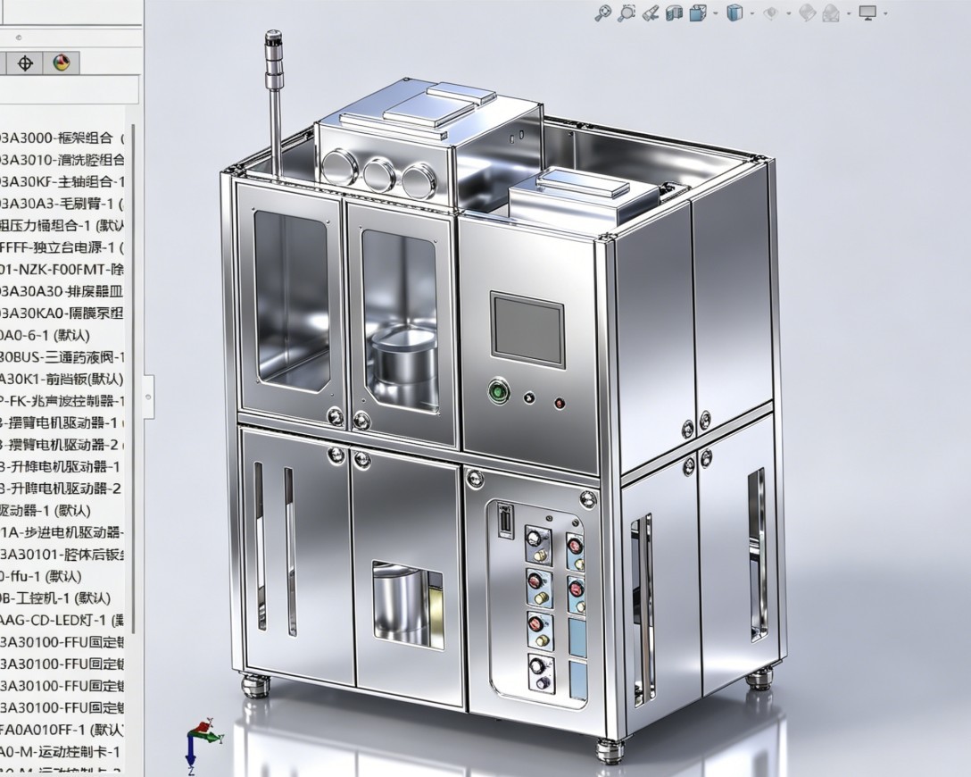Click the XYZ orientation triad in viewport
Image resolution: width=971 pixels, height=777 pixels.
tap(203, 746)
